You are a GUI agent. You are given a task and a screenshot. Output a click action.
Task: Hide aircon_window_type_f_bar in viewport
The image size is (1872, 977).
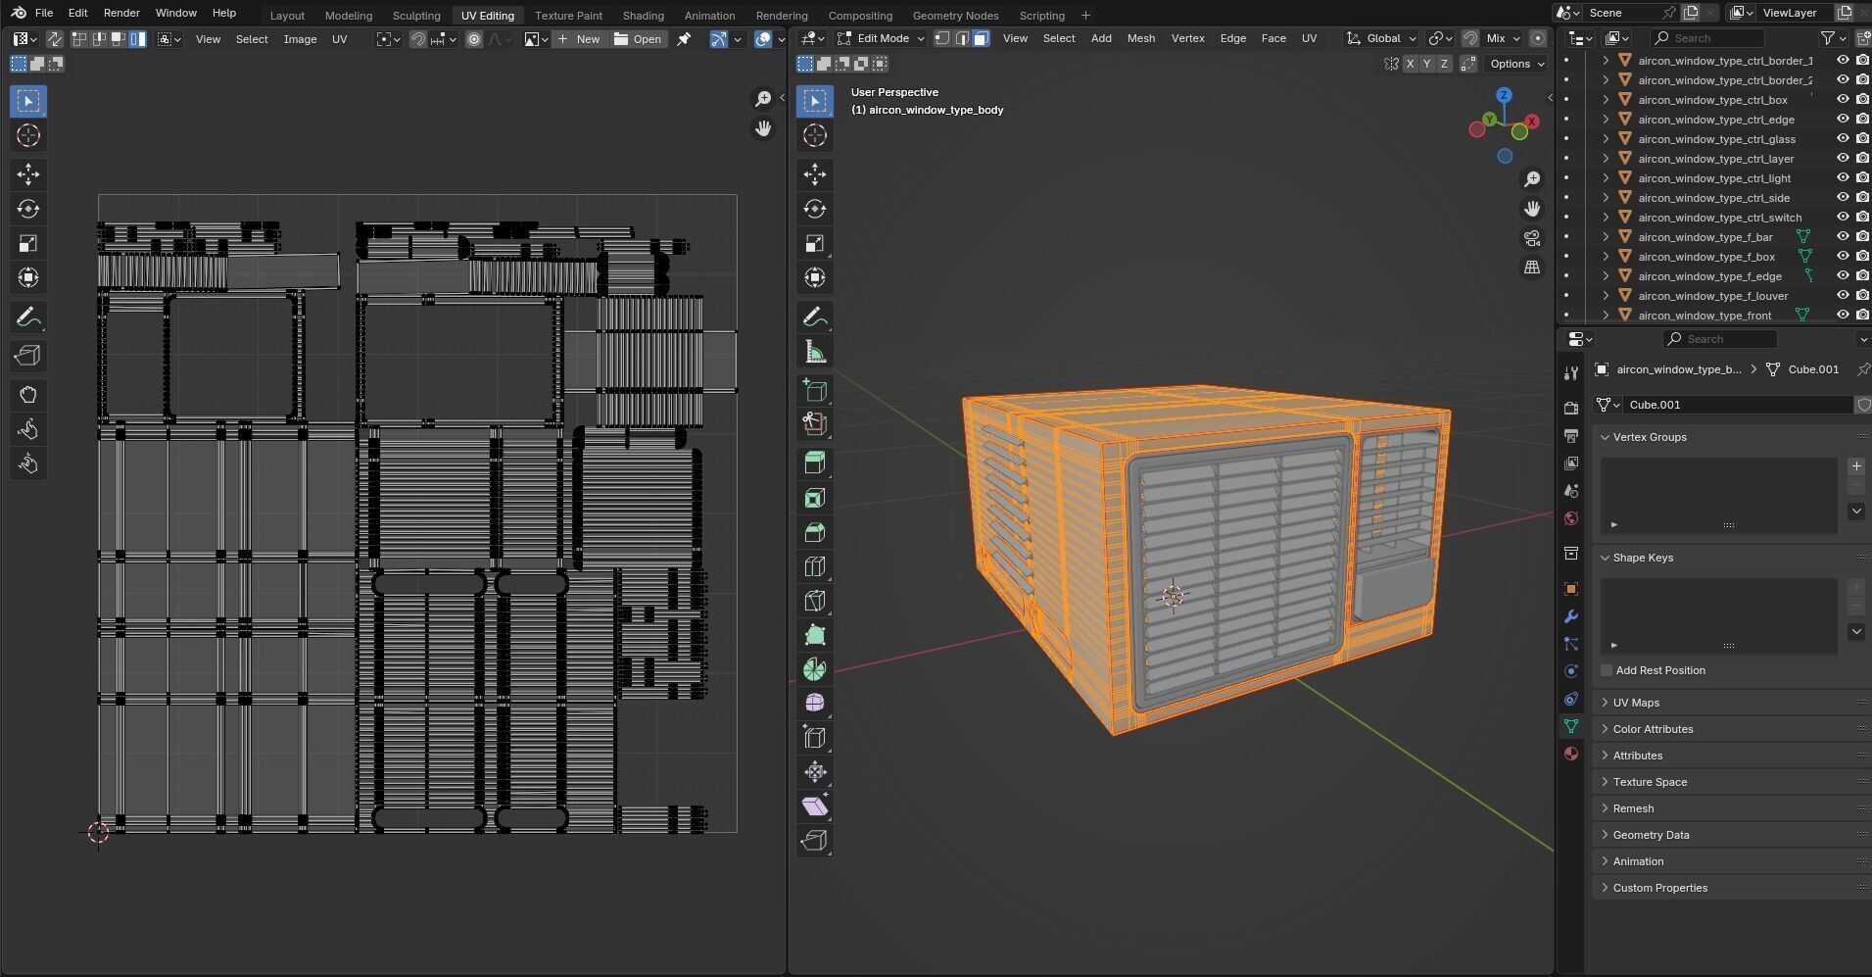click(x=1842, y=237)
